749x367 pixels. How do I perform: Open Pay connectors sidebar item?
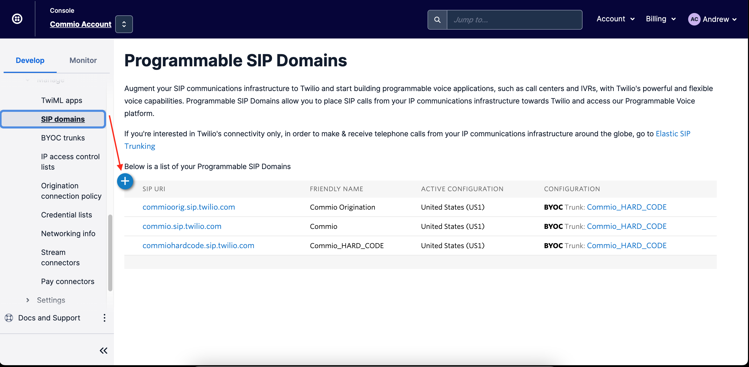point(67,281)
